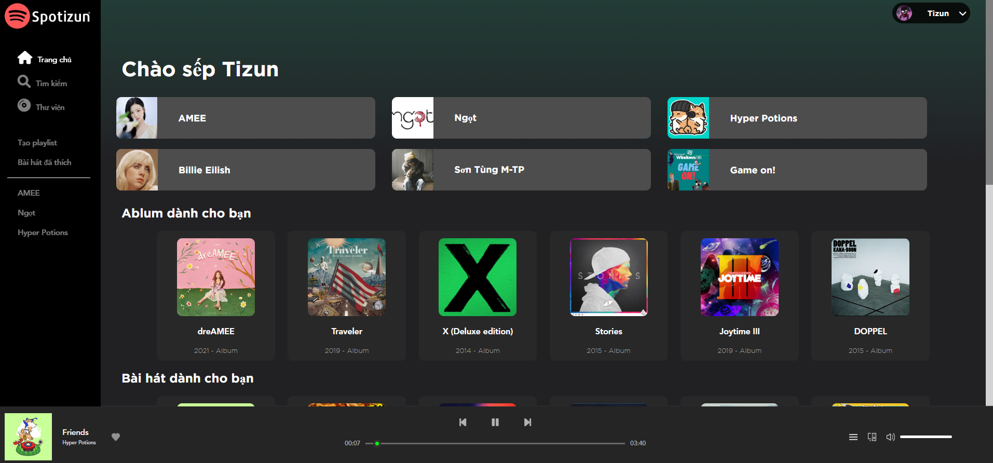Click the '2021 - Album' text
The image size is (993, 463).
pos(216,351)
